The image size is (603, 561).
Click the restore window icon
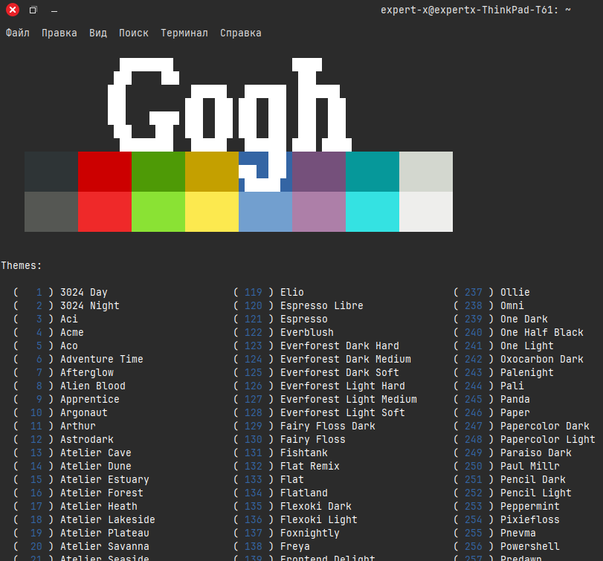coord(33,10)
